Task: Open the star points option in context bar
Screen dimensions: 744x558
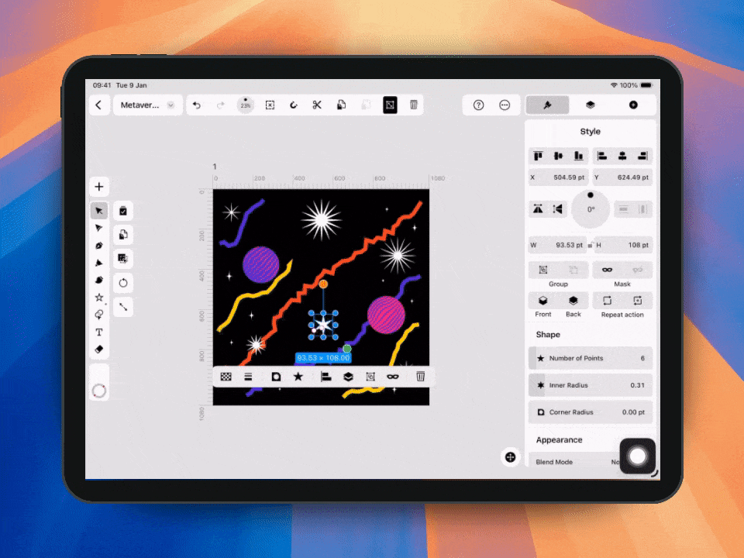Action: 298,377
